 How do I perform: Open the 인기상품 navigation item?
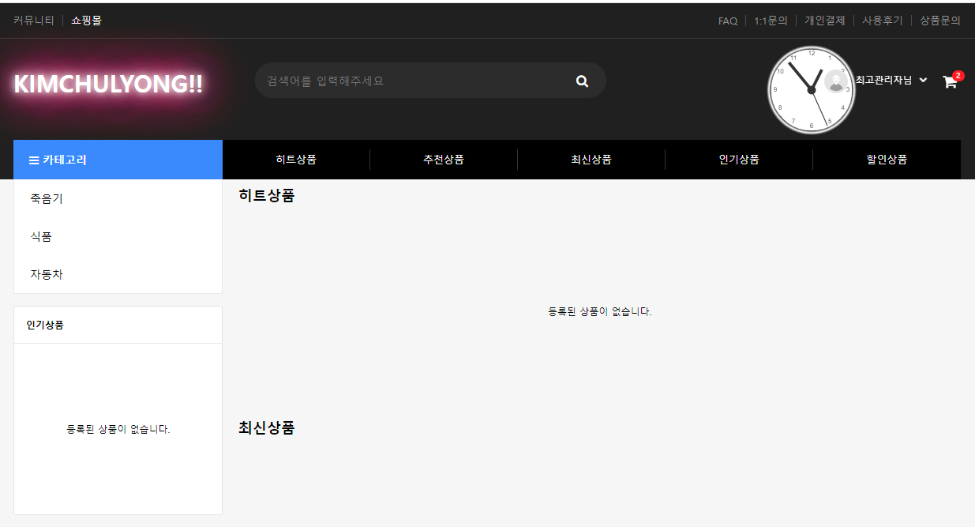(739, 160)
